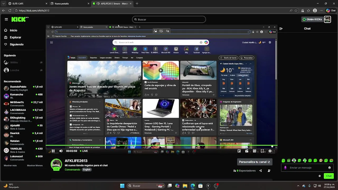
Task: Open the clip creation icon in player
Action: (247, 151)
